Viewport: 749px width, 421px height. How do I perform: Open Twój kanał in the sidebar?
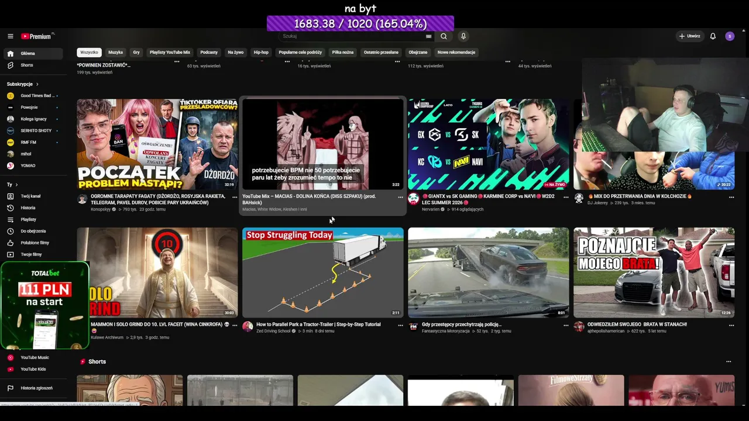click(33, 196)
